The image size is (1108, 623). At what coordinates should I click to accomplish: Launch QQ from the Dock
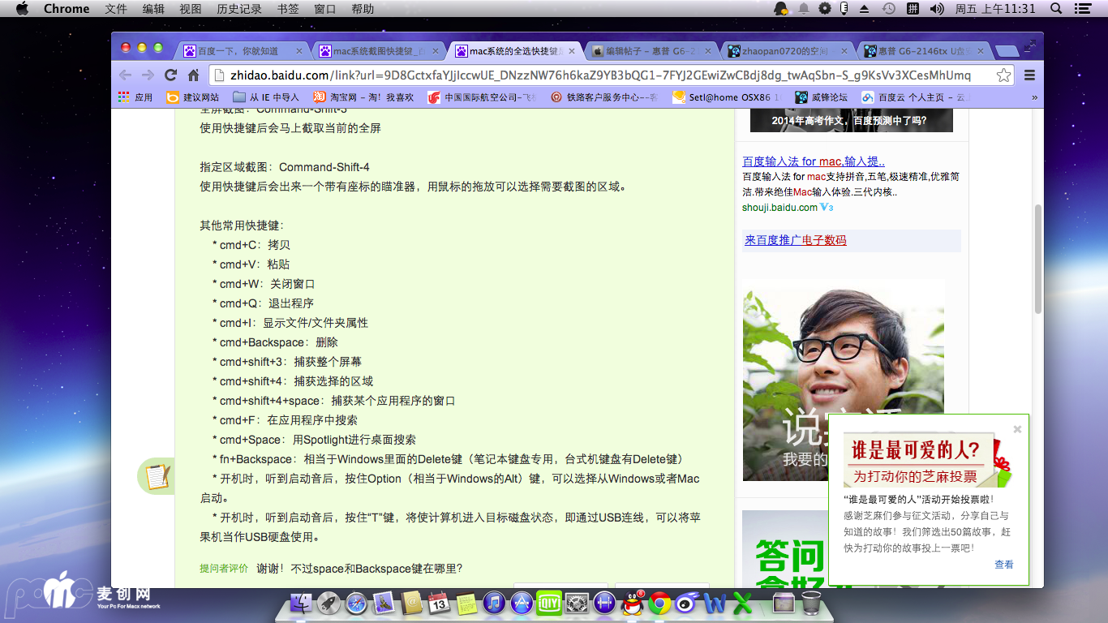pyautogui.click(x=631, y=604)
